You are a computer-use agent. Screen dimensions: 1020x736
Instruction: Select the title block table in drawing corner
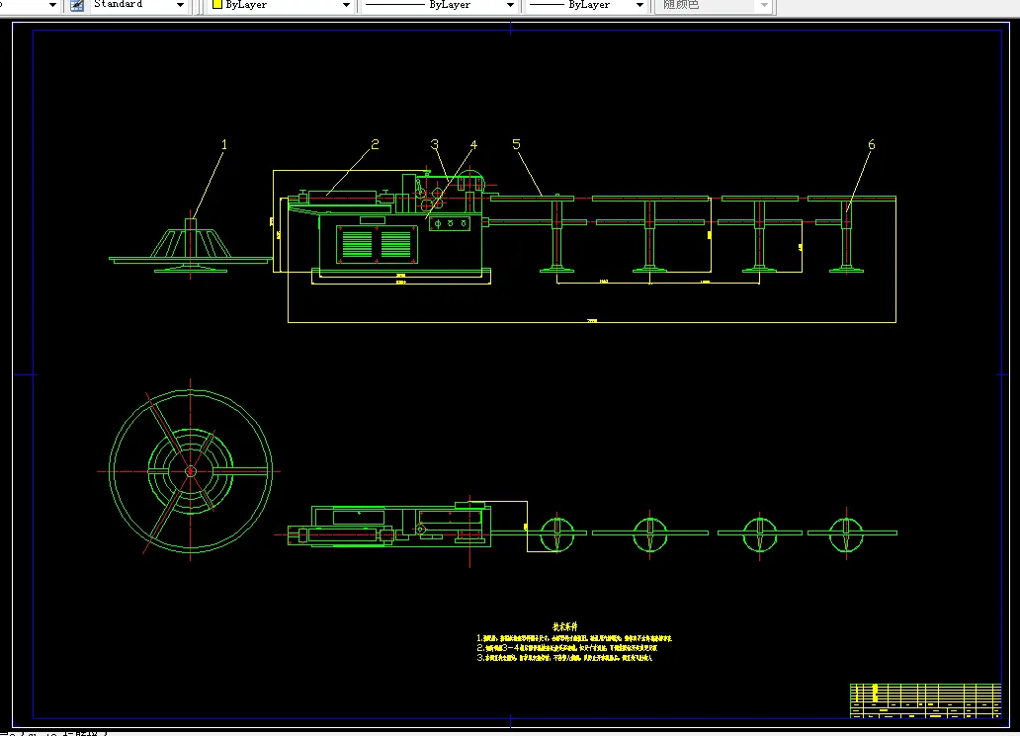point(925,700)
